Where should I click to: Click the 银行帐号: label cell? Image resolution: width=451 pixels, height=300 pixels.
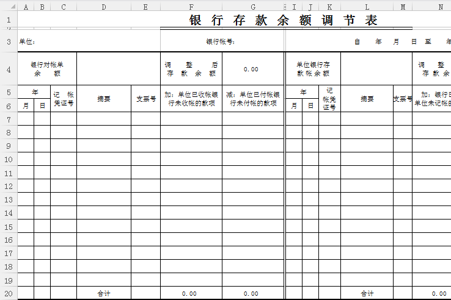pyautogui.click(x=221, y=42)
